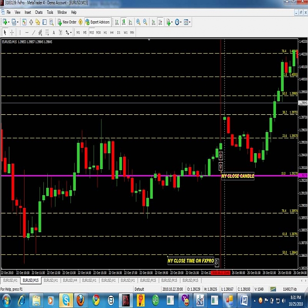Switch chart to Line Chart type
Screen dimensions: 308x308
point(131,22)
